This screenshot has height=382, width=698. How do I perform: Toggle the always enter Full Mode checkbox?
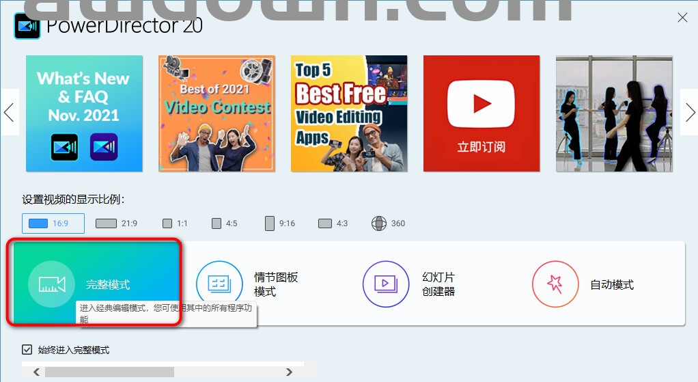point(27,350)
